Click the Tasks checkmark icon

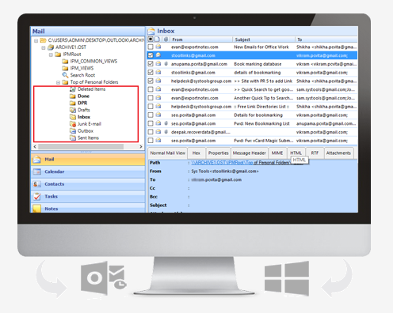(36, 196)
